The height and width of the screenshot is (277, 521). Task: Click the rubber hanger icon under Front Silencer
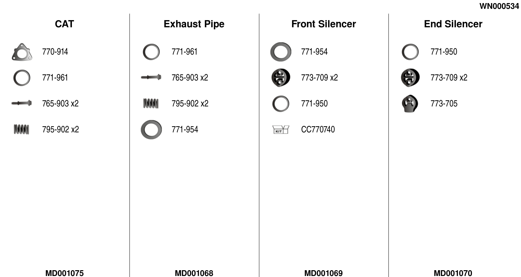click(281, 78)
